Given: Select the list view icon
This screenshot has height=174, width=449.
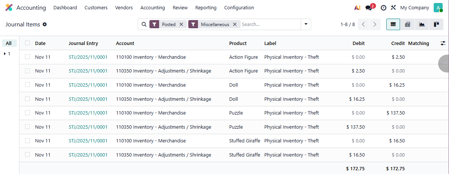Looking at the screenshot, I should 393,25.
